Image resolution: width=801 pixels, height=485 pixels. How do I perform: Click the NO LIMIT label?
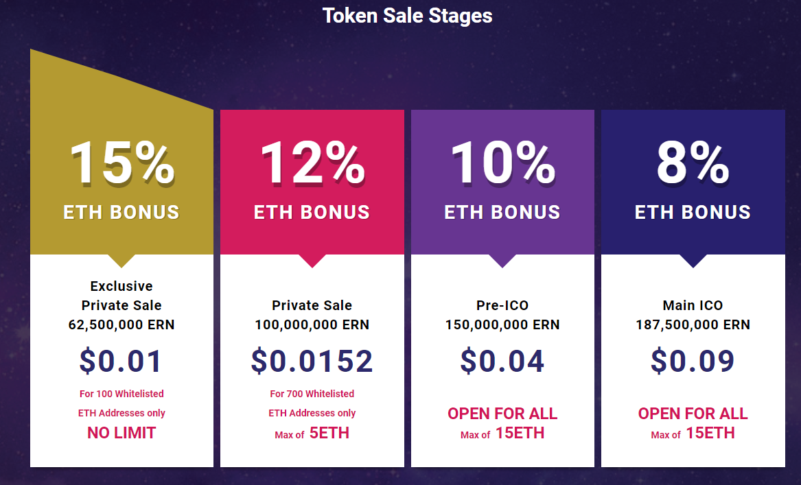tap(121, 433)
